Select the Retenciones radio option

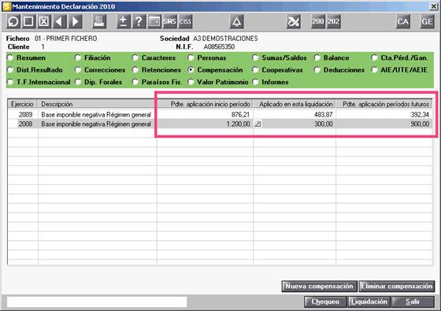point(135,70)
